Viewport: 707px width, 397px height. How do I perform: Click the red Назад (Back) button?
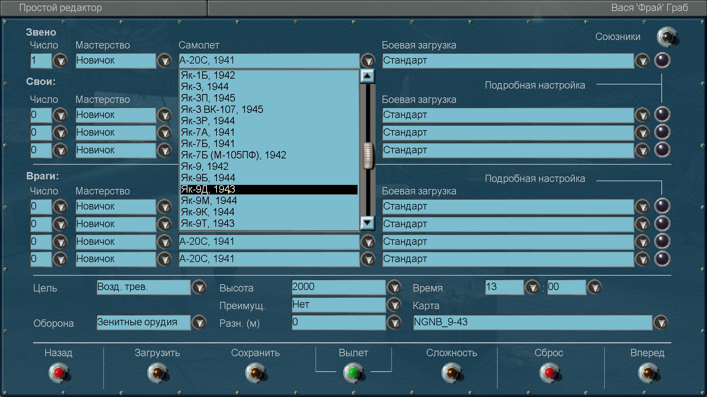point(59,373)
